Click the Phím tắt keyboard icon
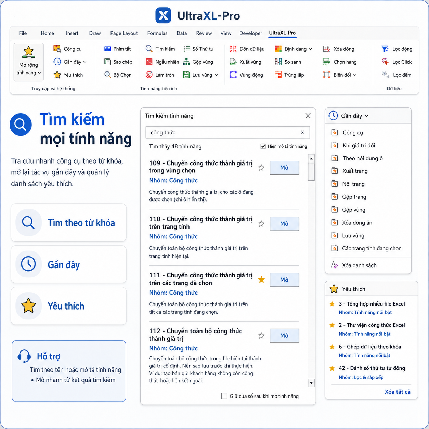 point(108,49)
